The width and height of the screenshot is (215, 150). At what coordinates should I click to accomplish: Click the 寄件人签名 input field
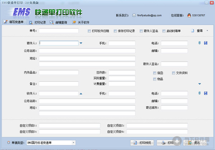(174, 64)
